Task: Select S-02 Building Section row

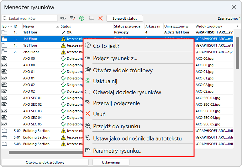Action: tap(117, 131)
